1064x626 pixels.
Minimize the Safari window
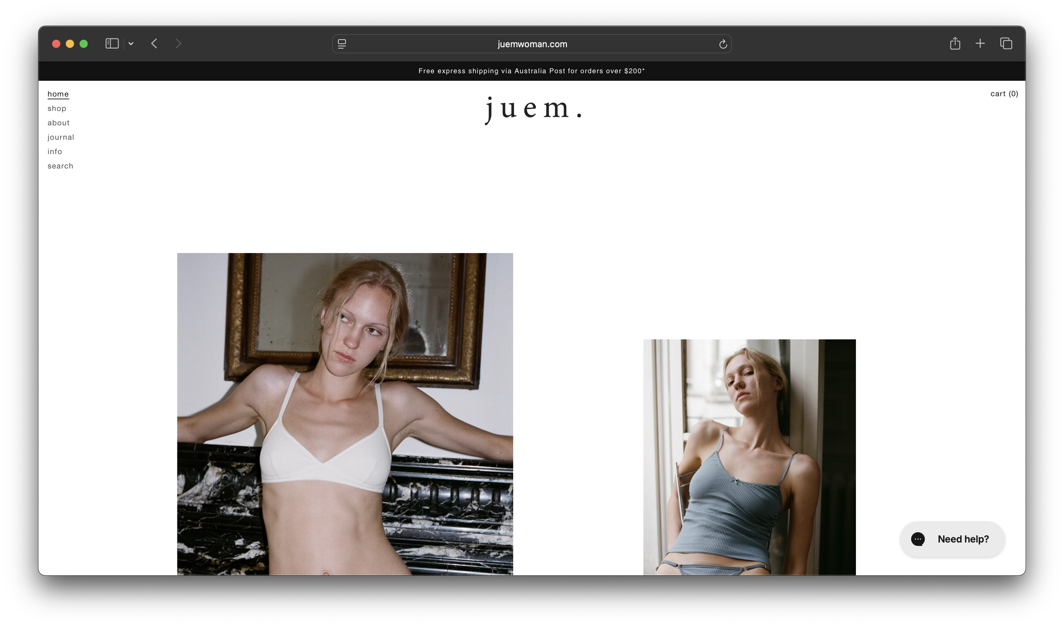coord(70,44)
